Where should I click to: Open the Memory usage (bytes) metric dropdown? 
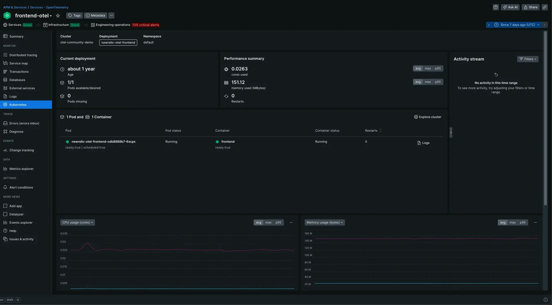(x=325, y=222)
